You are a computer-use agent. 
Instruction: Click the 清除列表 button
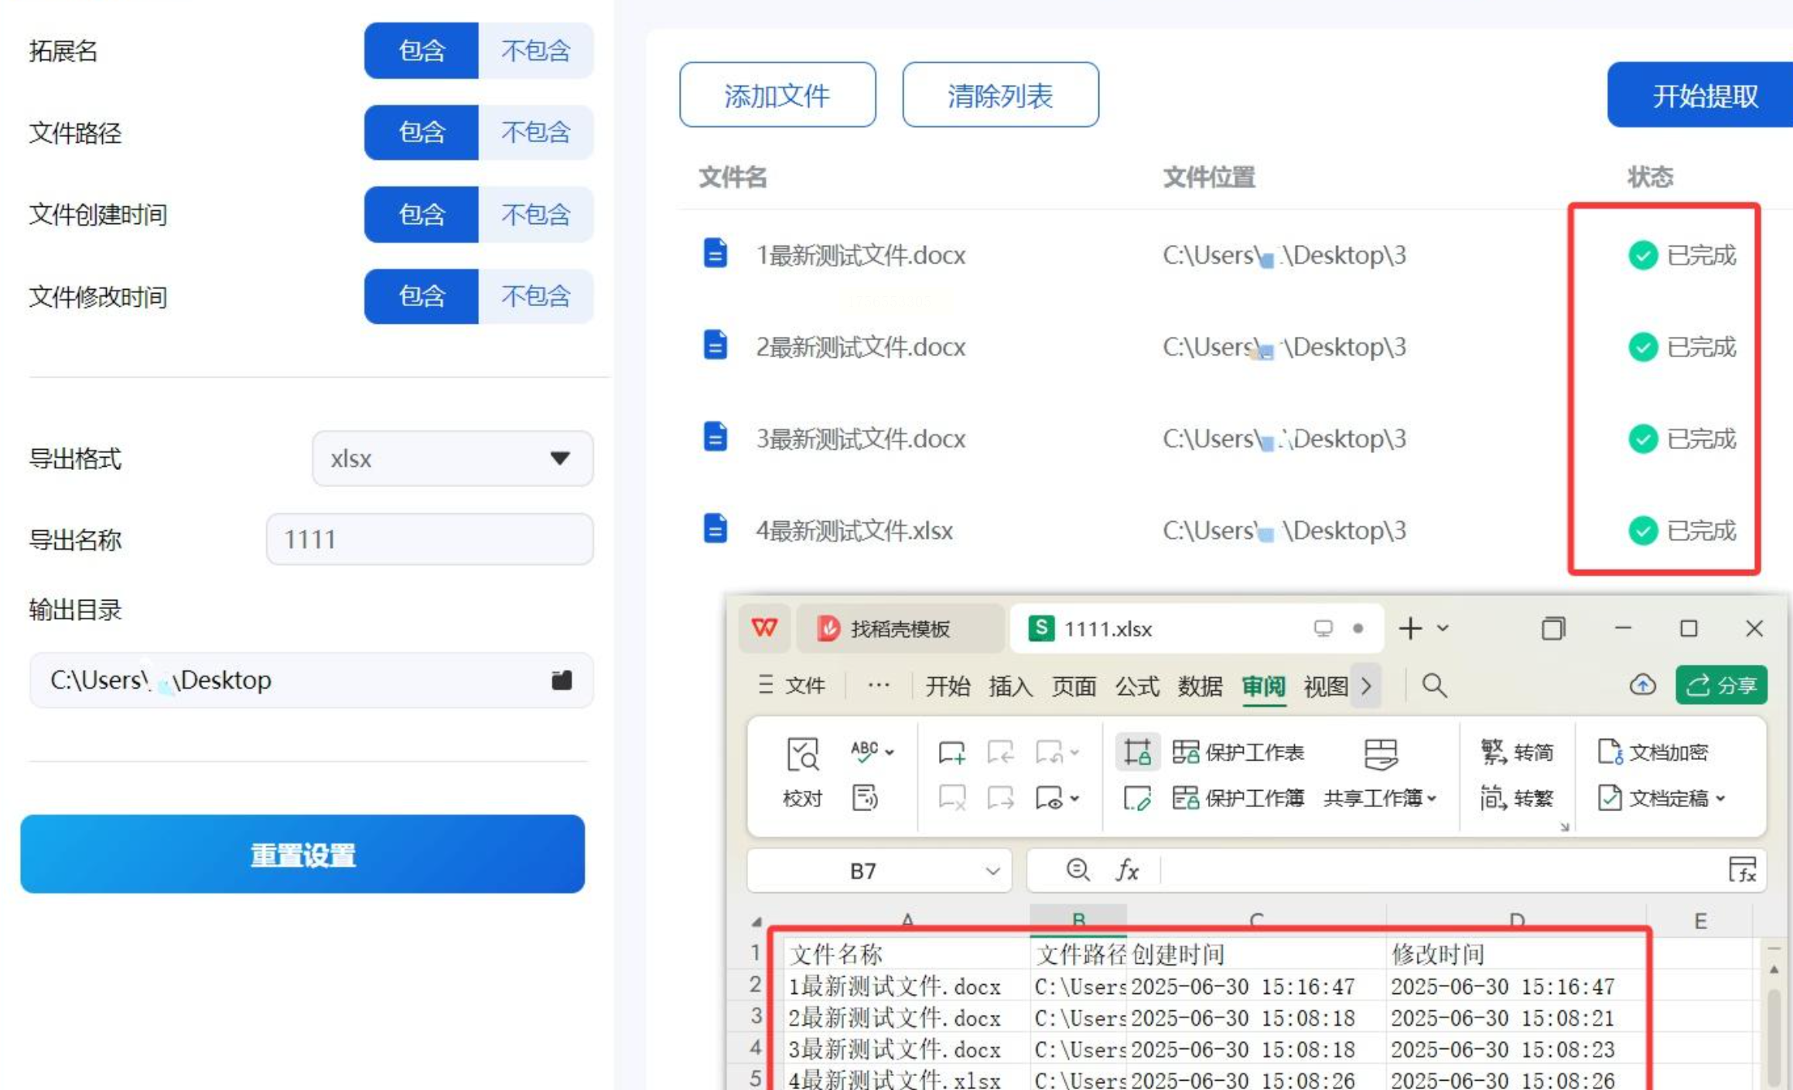coord(1000,96)
